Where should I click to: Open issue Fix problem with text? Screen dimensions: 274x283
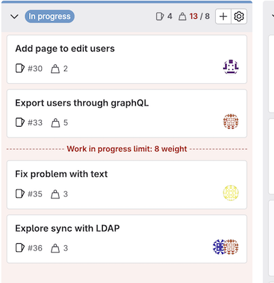[62, 174]
